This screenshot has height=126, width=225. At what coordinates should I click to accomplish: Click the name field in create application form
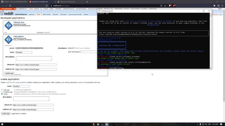(21, 86)
